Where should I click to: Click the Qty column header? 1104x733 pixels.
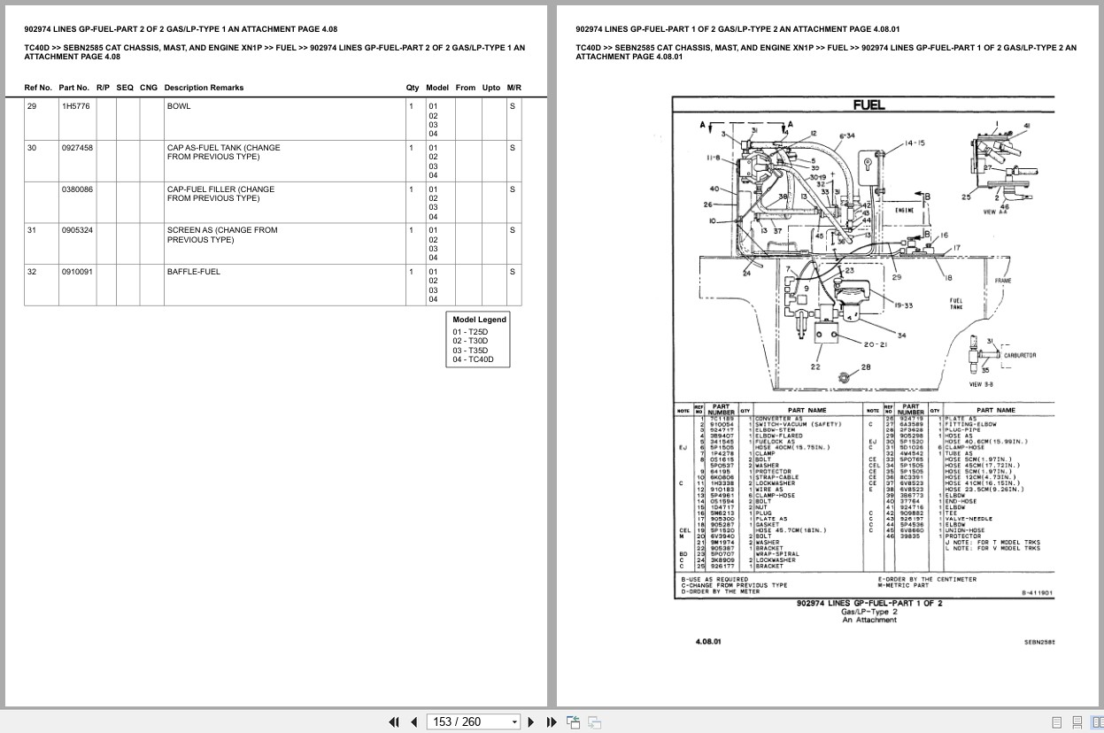pos(413,88)
